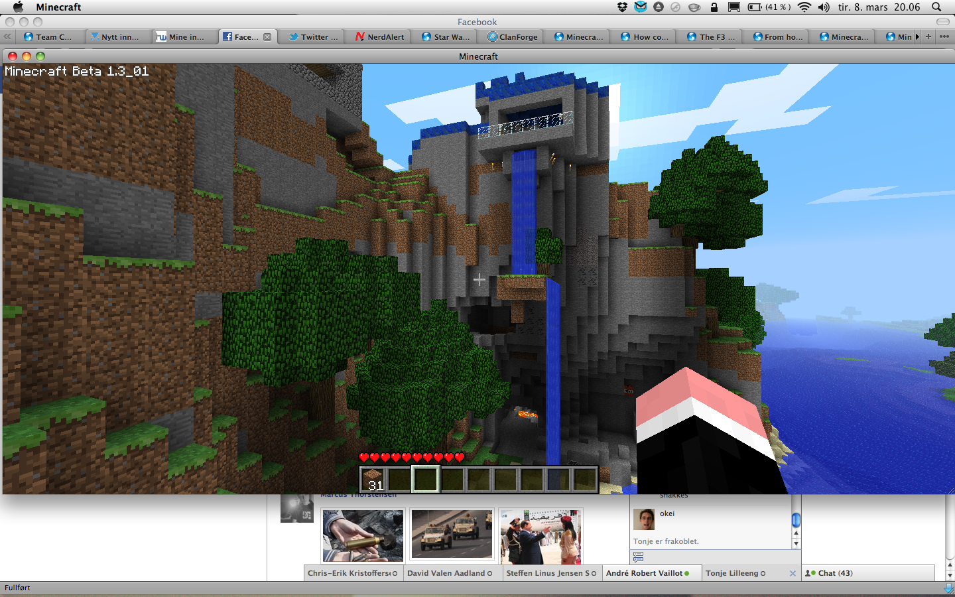Click the padlock icon in menu bar
955x597 pixels.
coord(714,7)
